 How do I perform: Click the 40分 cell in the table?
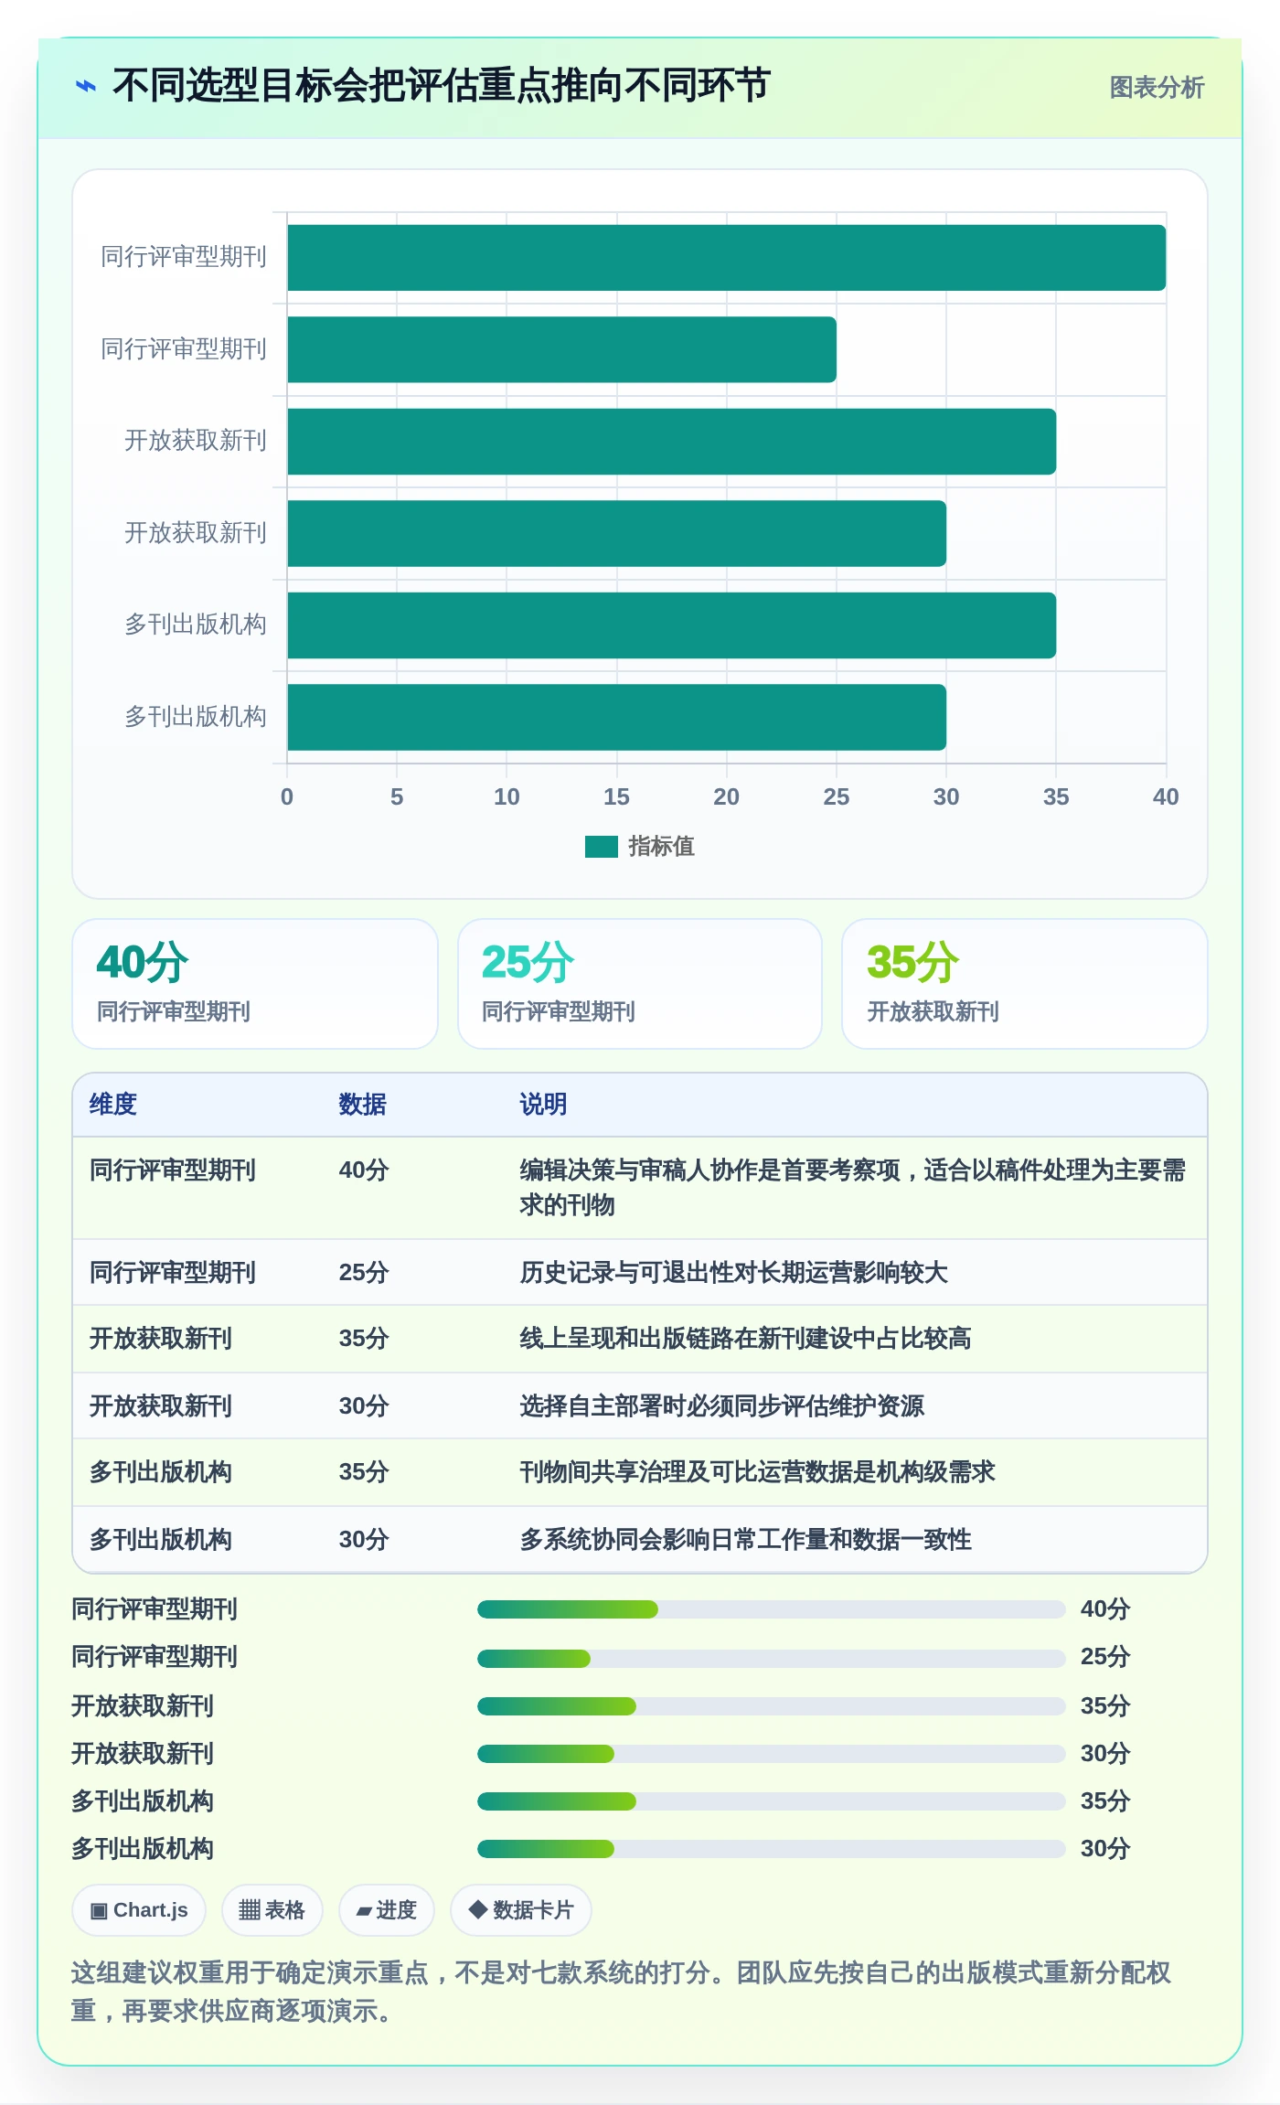point(364,1170)
